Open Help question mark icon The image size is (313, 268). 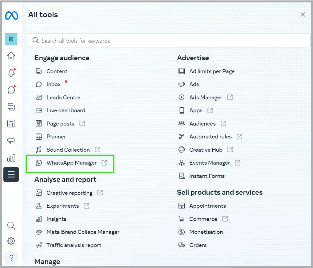tap(11, 258)
